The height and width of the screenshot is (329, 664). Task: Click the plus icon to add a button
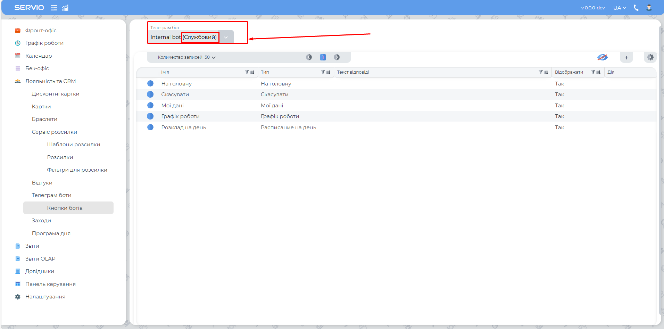coord(626,58)
